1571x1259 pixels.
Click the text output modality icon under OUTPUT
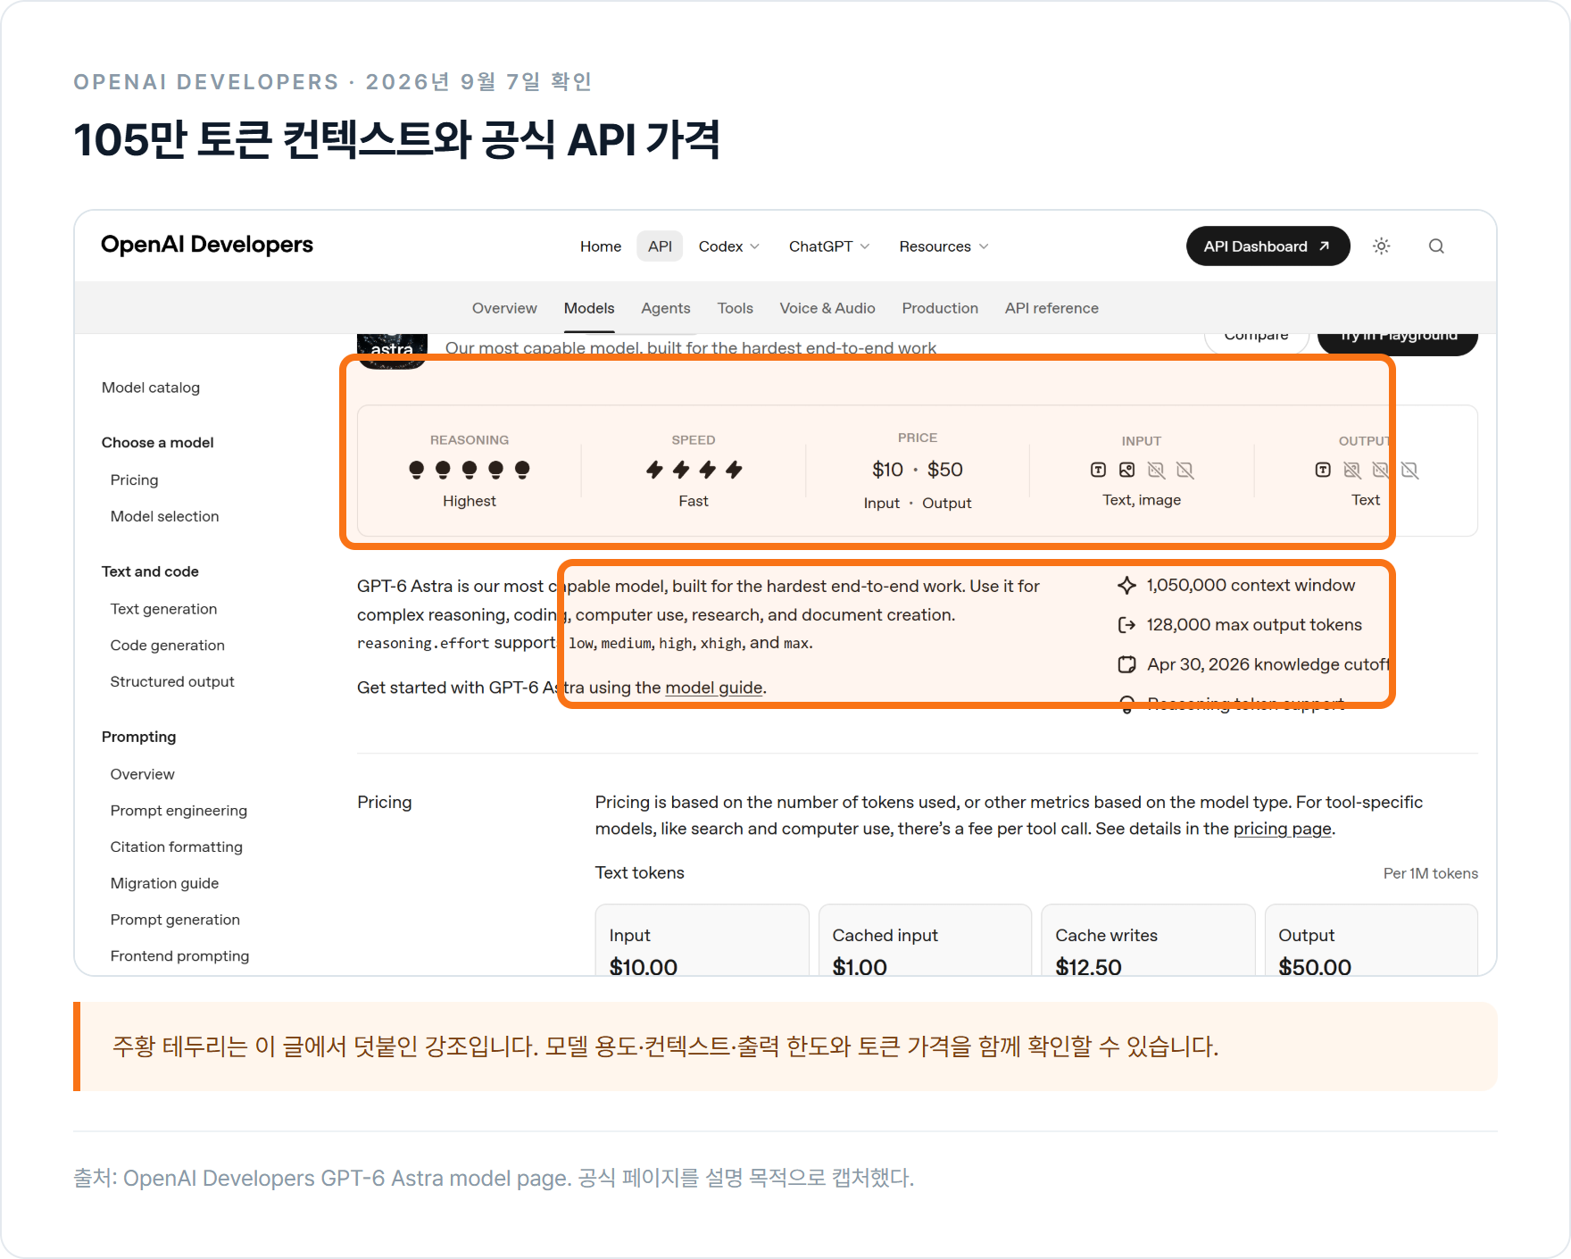point(1323,470)
